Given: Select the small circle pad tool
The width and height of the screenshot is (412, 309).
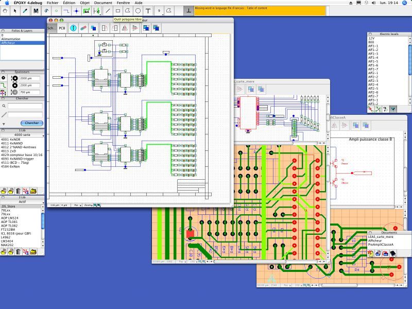Looking at the screenshot, I should [x=56, y=11].
